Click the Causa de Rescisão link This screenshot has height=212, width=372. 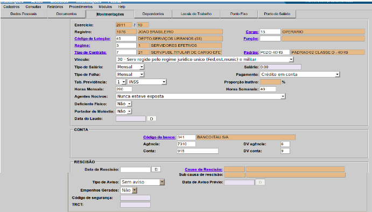(203, 169)
